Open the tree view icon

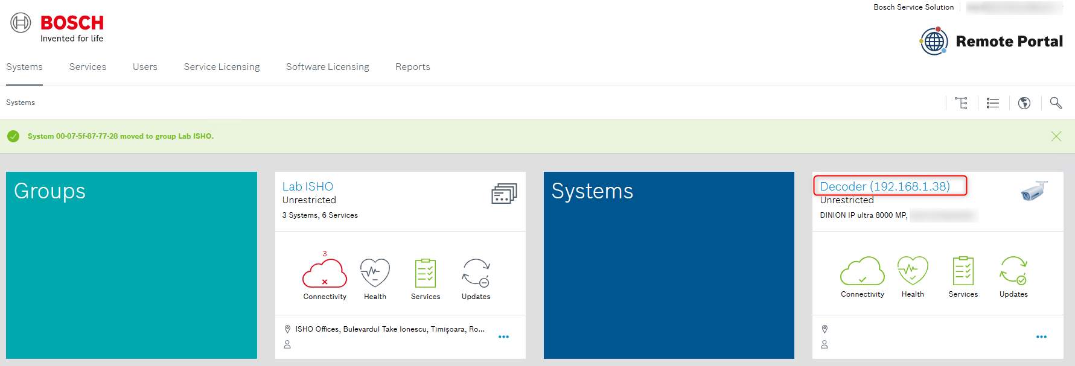click(962, 103)
